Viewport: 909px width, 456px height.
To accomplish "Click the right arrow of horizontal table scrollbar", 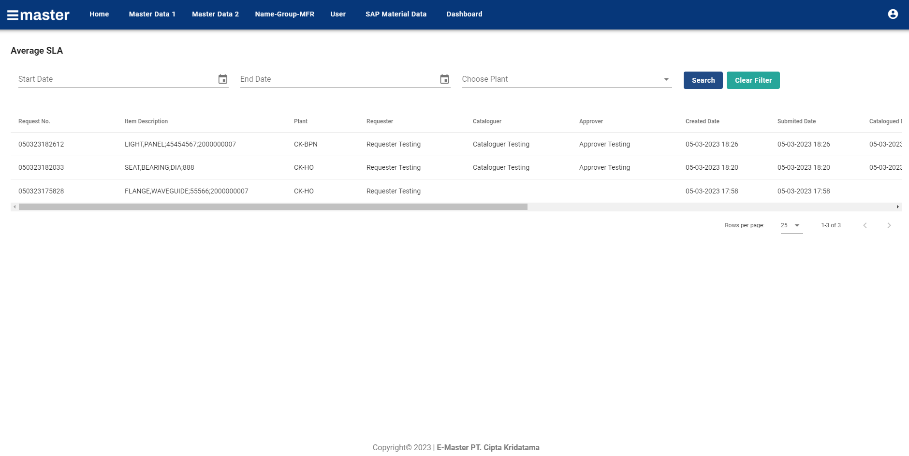I will coord(897,206).
